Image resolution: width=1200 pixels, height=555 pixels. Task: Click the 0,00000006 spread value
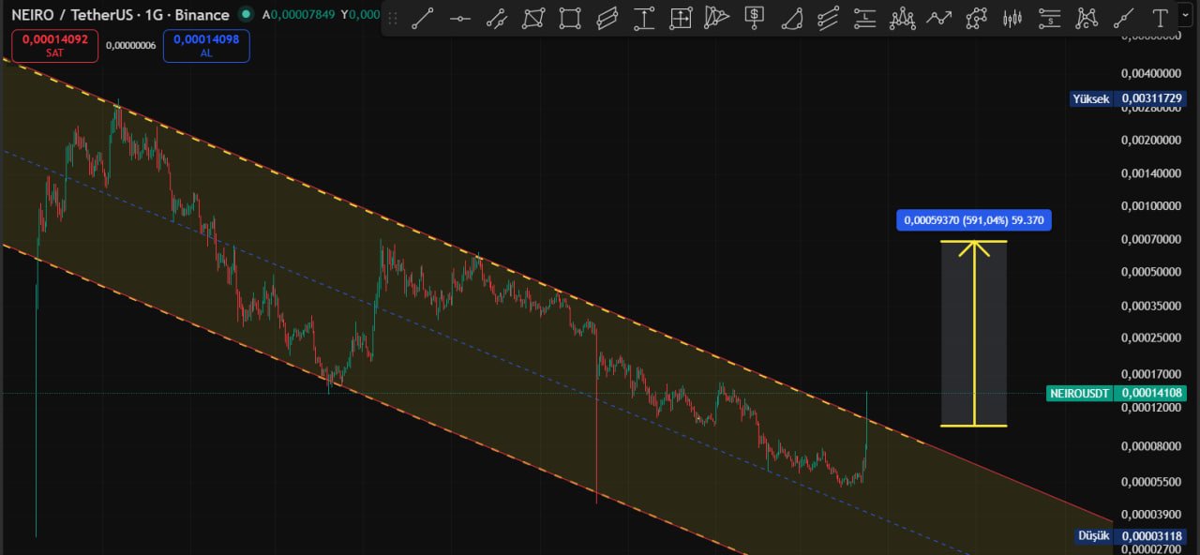131,45
